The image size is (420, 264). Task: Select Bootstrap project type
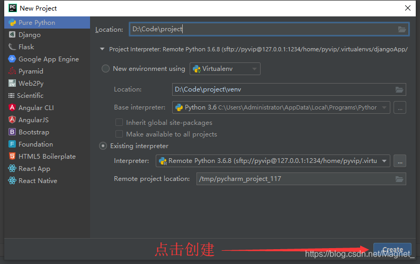[47, 132]
